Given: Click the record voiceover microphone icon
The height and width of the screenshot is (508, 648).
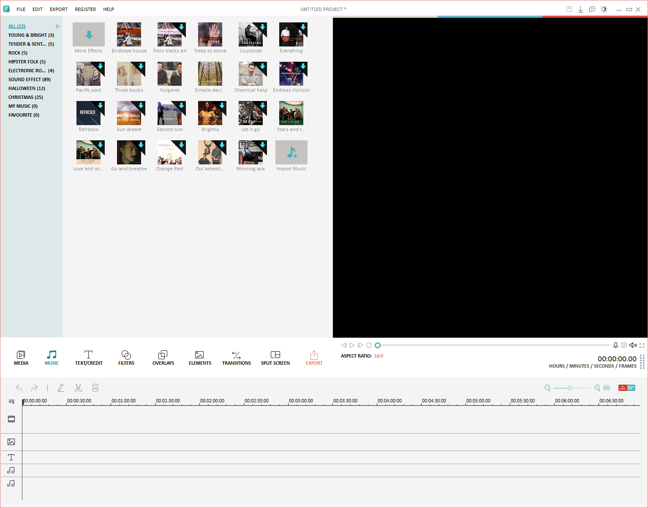Looking at the screenshot, I should tap(615, 345).
